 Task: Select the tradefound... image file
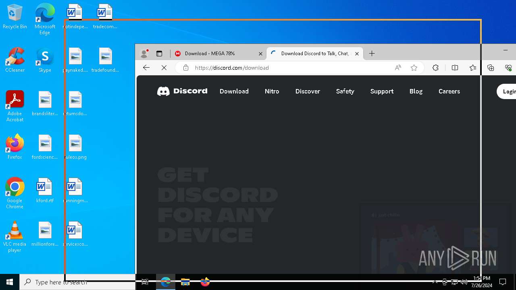click(x=105, y=60)
